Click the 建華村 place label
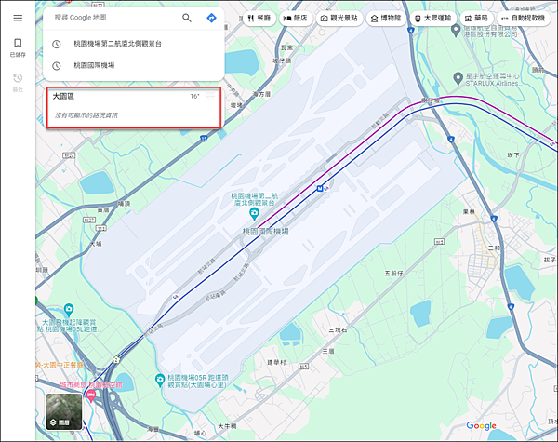 pos(276,362)
